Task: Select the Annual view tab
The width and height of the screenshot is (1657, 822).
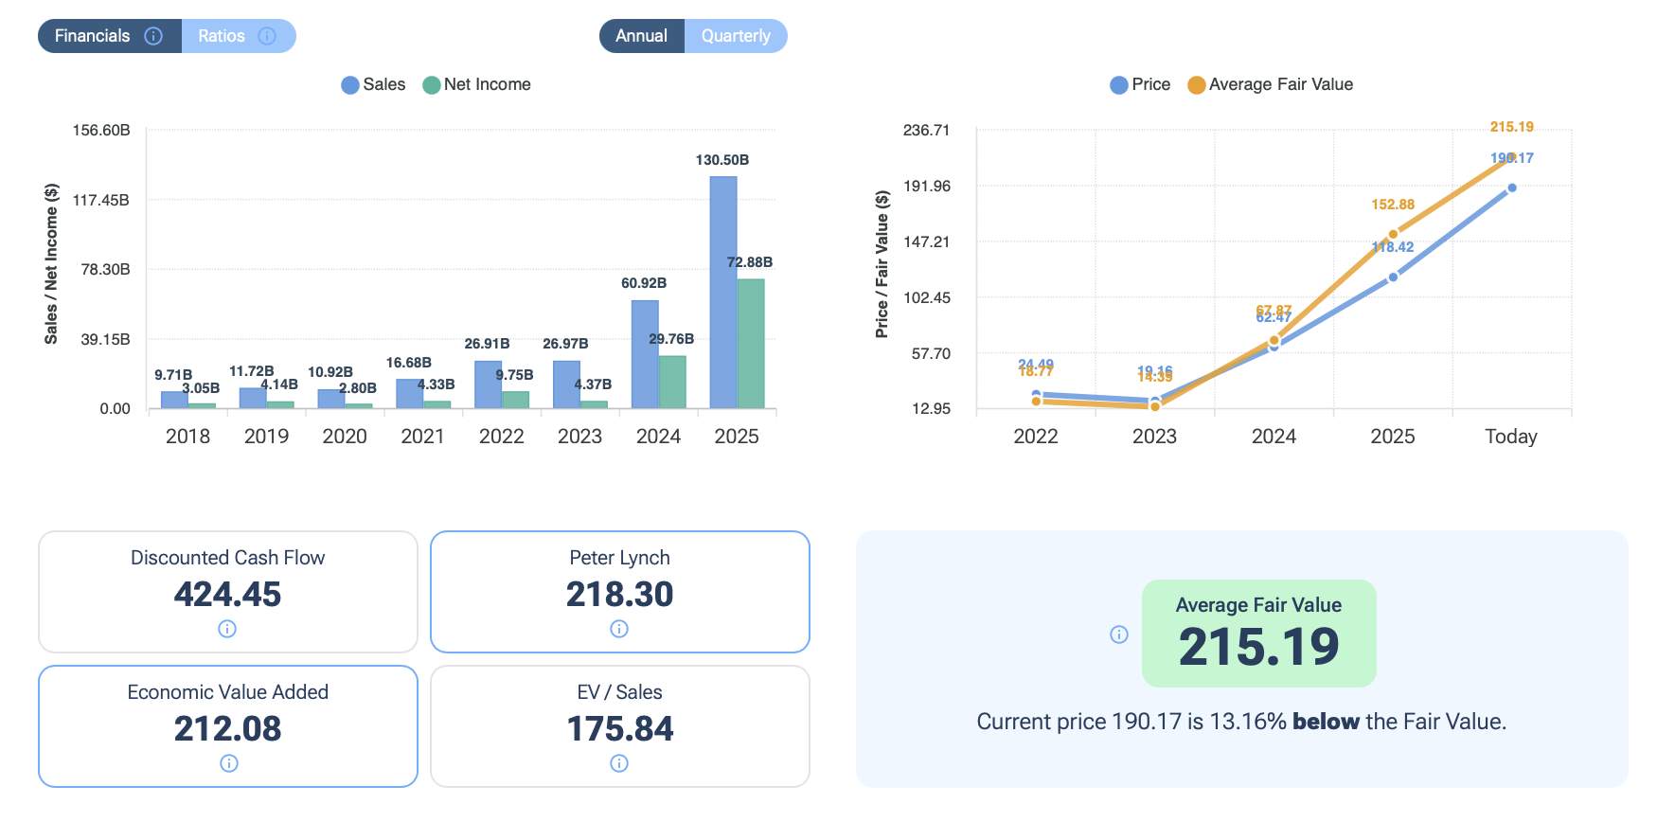Action: tap(642, 36)
